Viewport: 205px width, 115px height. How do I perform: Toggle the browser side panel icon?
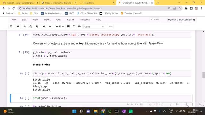[191, 8]
